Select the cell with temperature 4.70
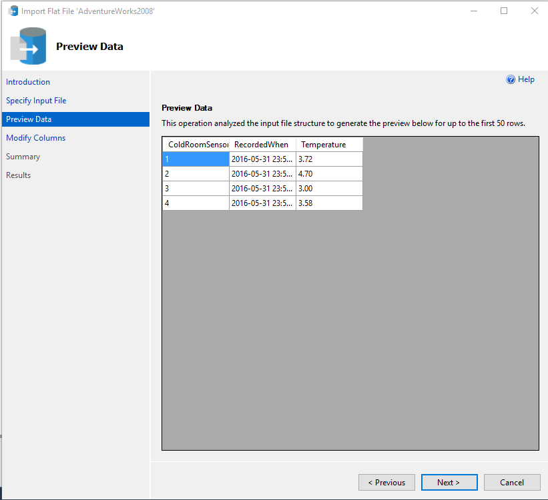Screen dimensions: 548x500 coord(328,174)
